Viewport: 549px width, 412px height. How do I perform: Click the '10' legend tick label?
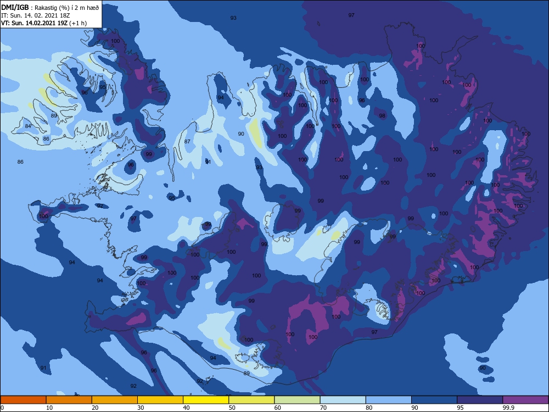[49, 408]
